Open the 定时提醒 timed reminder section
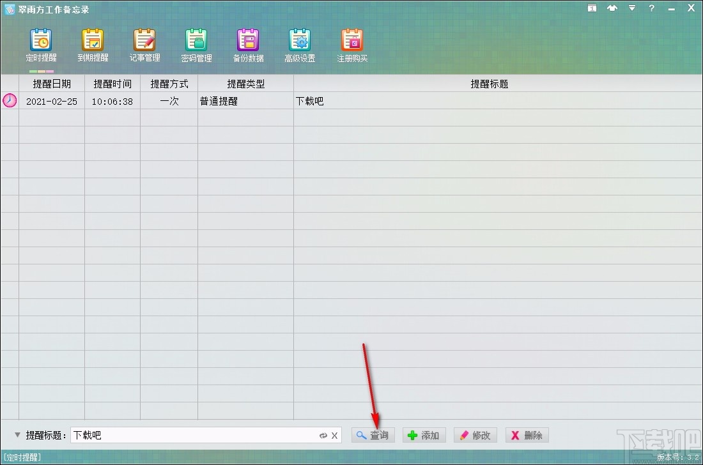This screenshot has height=465, width=703. click(42, 46)
